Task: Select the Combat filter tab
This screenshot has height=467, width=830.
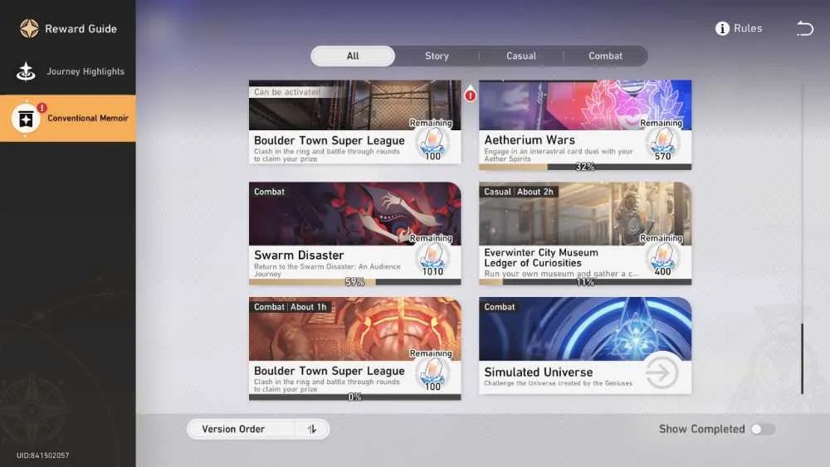Action: pos(606,56)
